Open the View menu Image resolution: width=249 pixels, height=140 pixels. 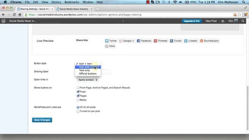pos(45,2)
